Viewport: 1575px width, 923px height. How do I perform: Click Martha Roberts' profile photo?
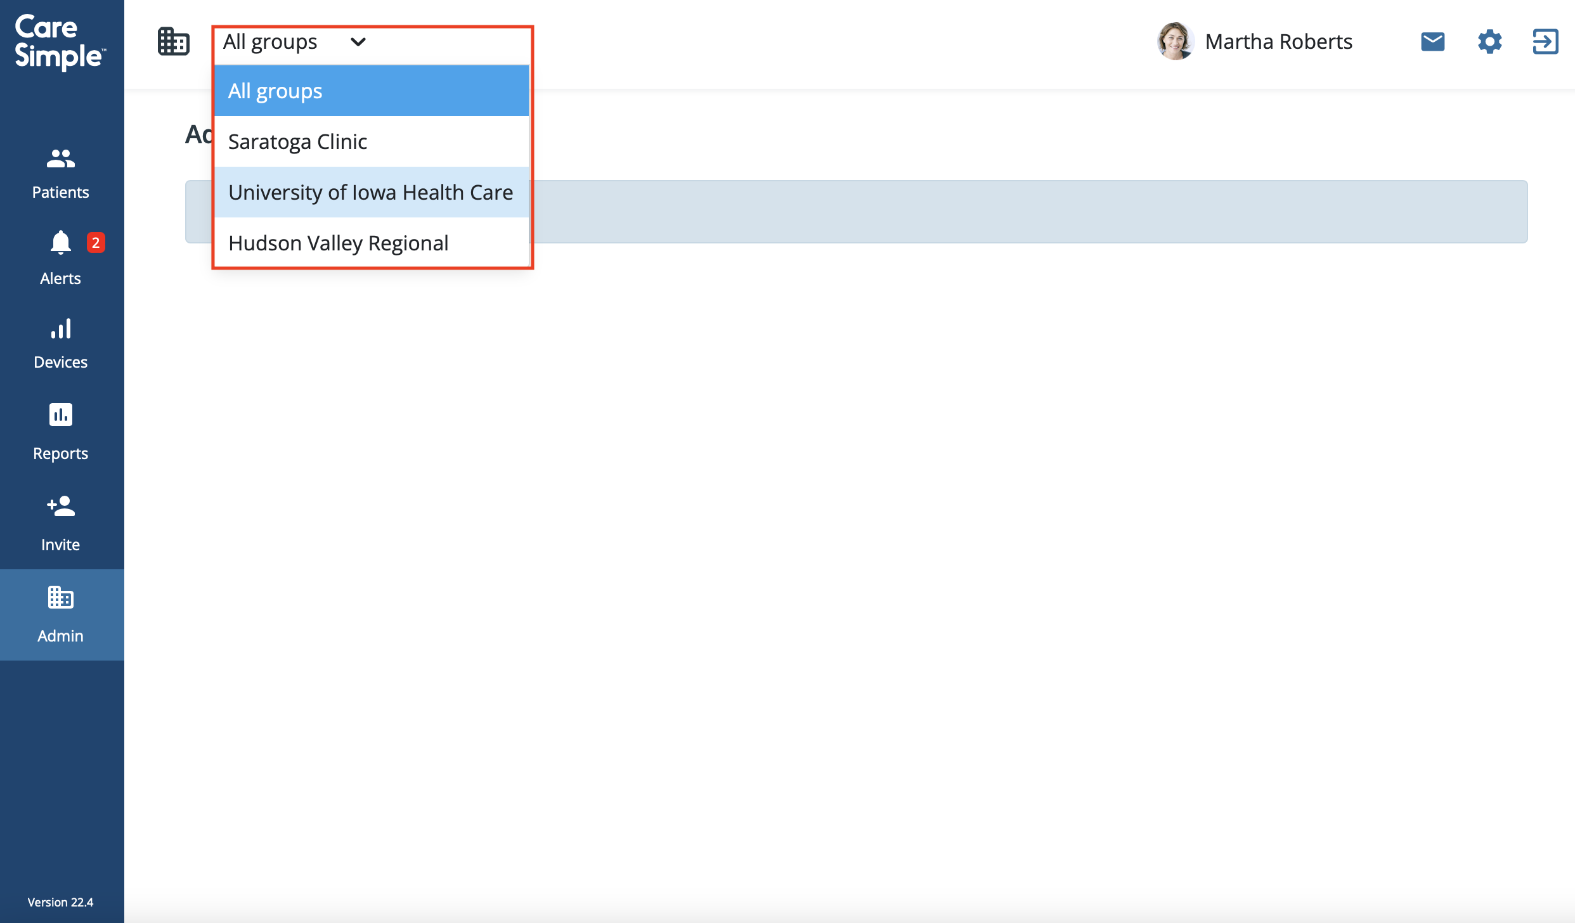coord(1175,42)
